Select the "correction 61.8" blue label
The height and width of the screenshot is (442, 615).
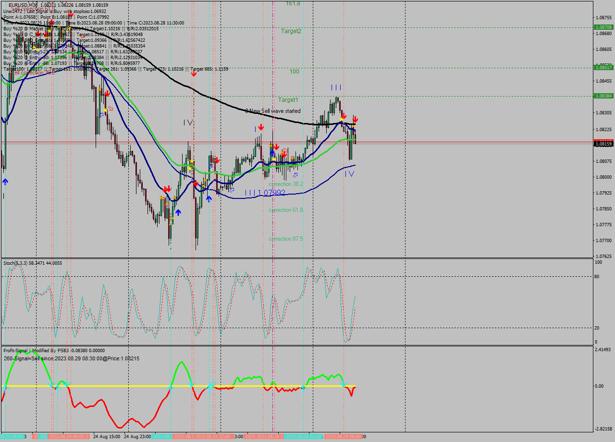(285, 210)
